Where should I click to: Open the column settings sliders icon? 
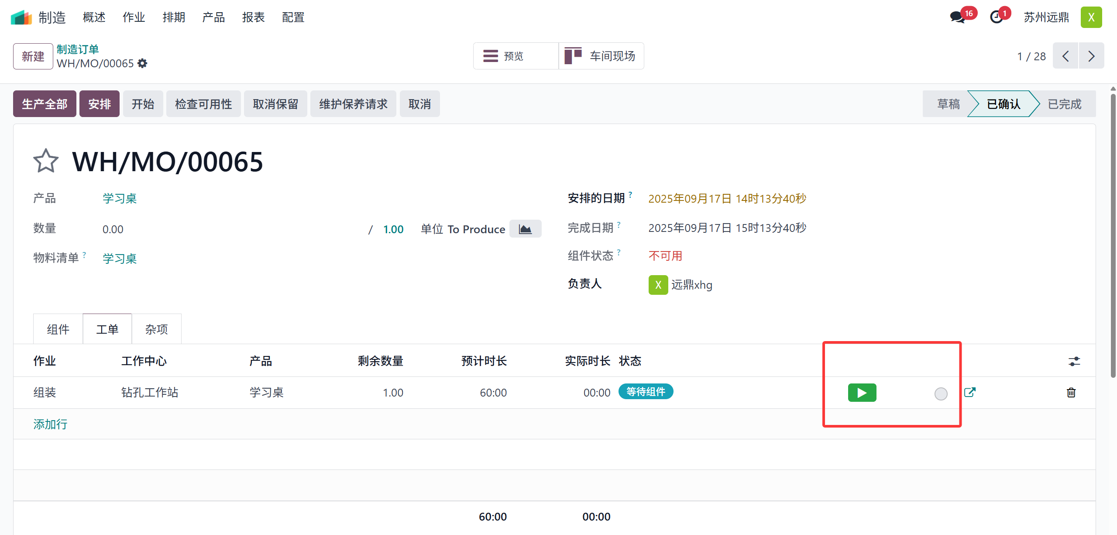coord(1074,361)
